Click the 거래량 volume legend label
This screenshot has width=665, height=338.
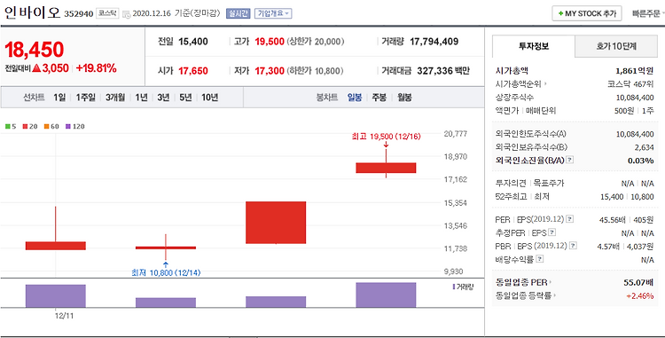coord(463,287)
